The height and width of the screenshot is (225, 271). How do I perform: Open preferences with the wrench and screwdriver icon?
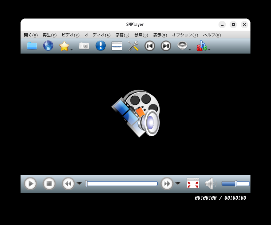pyautogui.click(x=133, y=46)
